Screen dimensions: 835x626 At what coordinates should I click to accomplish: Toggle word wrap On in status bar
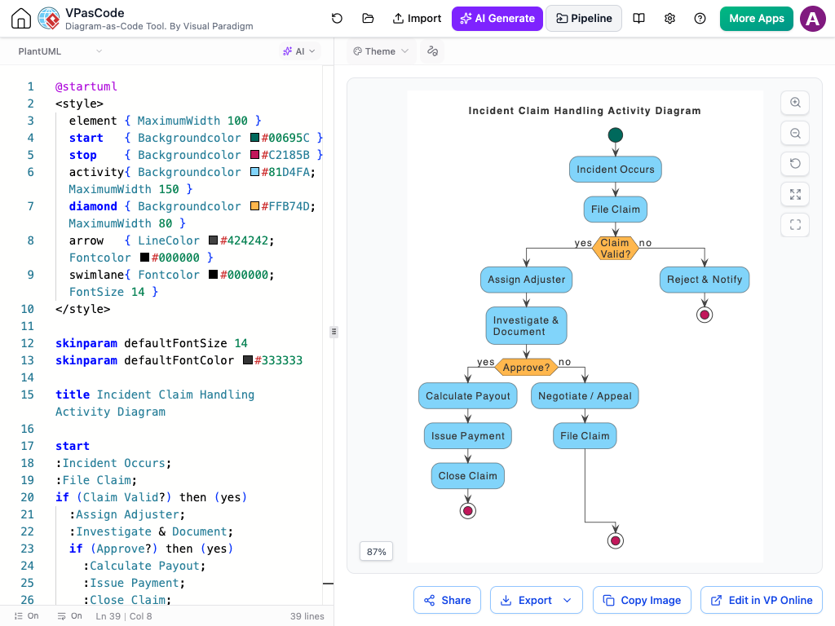click(70, 616)
